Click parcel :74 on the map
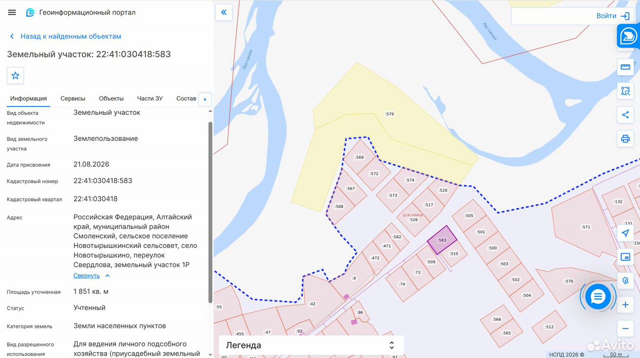This screenshot has height=358, width=640. point(402,284)
